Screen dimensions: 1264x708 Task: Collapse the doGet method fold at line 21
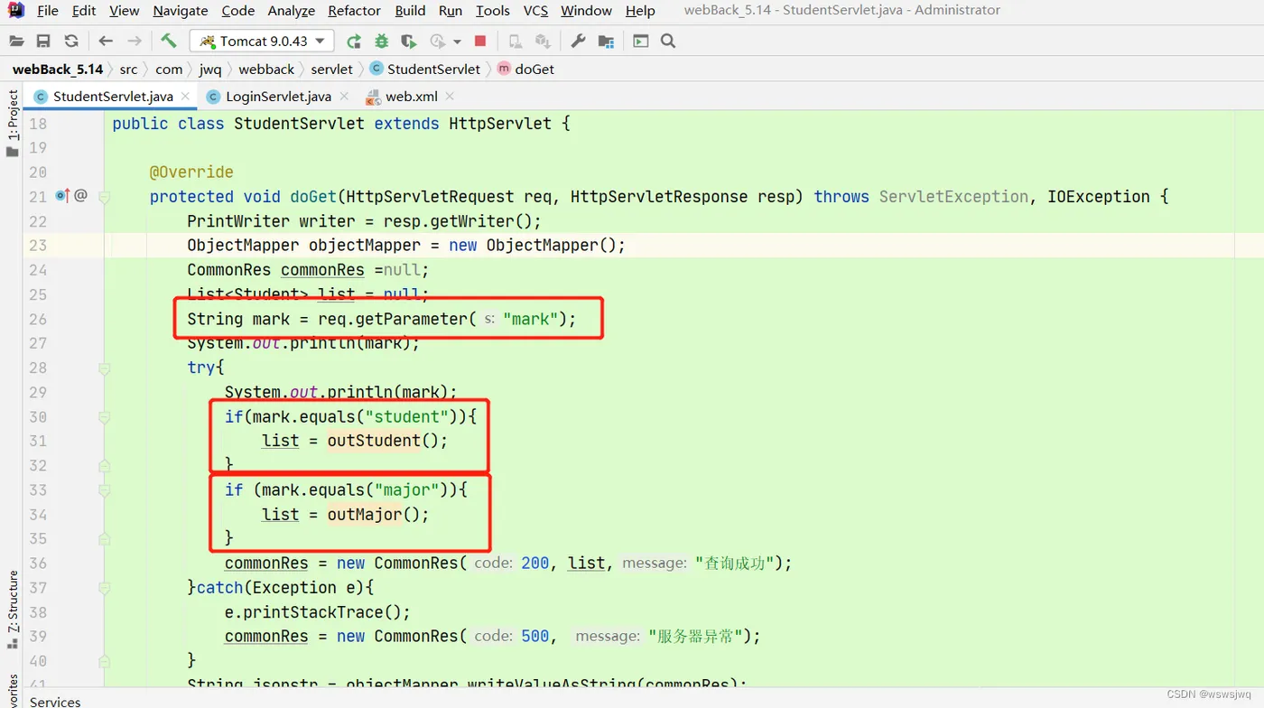(104, 197)
